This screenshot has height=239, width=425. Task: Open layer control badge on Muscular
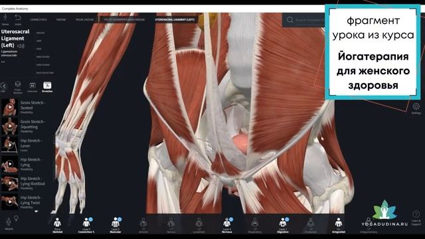[120, 219]
